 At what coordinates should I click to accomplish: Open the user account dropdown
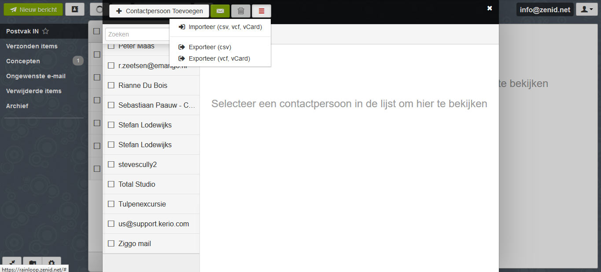587,9
